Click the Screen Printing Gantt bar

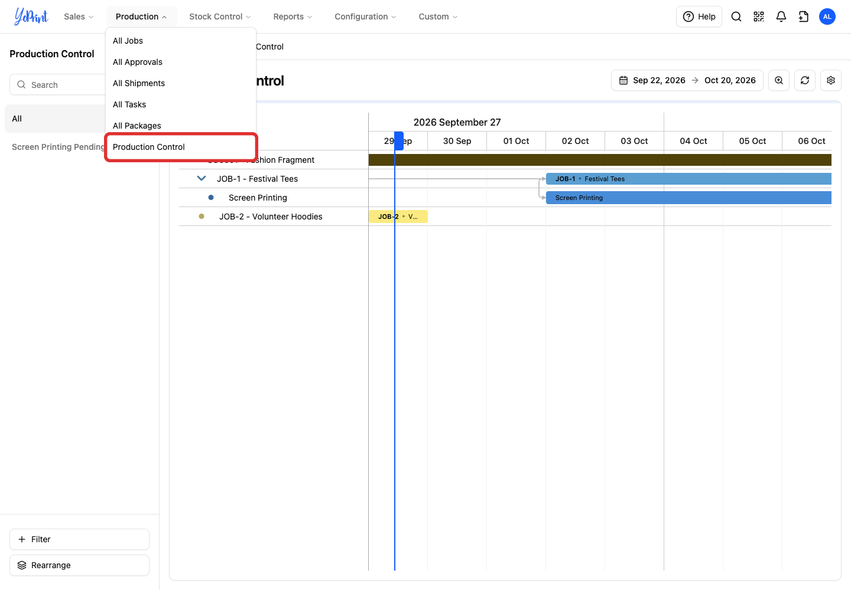pos(688,198)
